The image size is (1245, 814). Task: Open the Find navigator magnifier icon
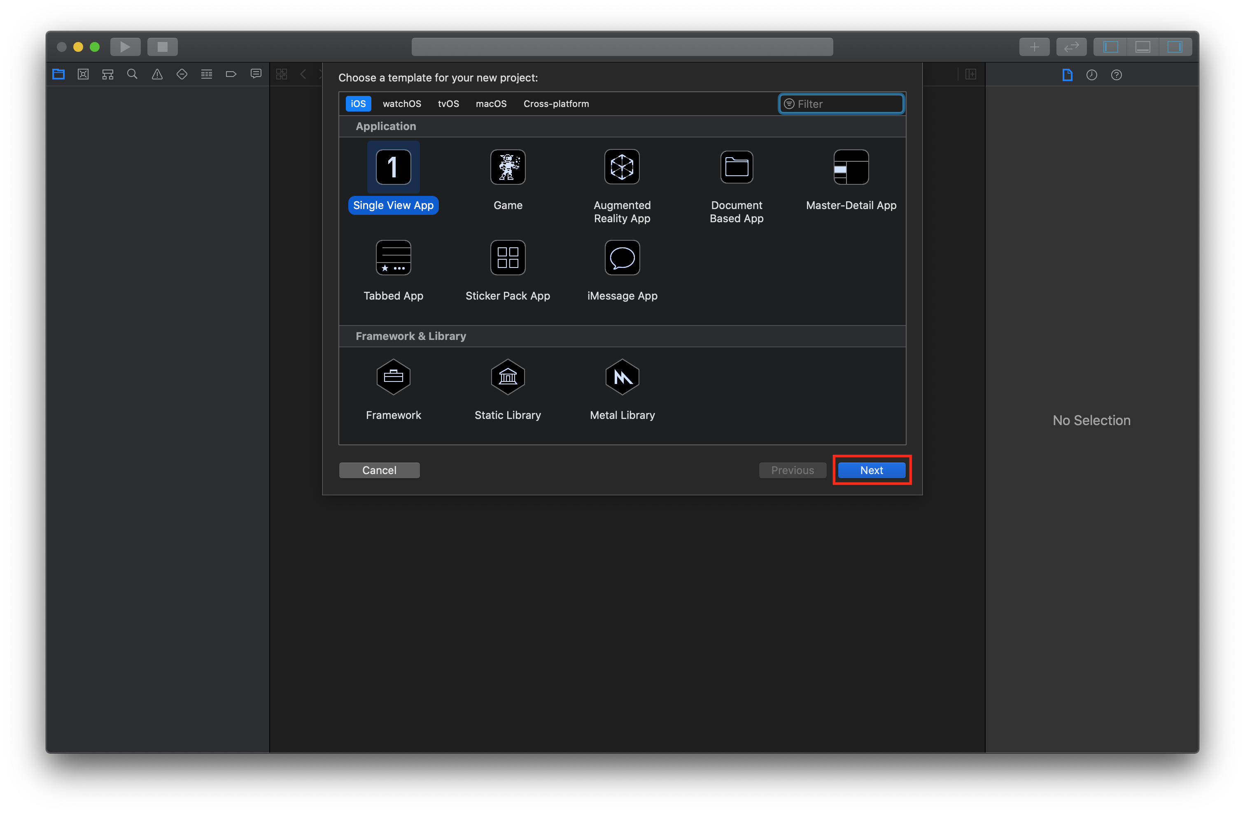(132, 74)
